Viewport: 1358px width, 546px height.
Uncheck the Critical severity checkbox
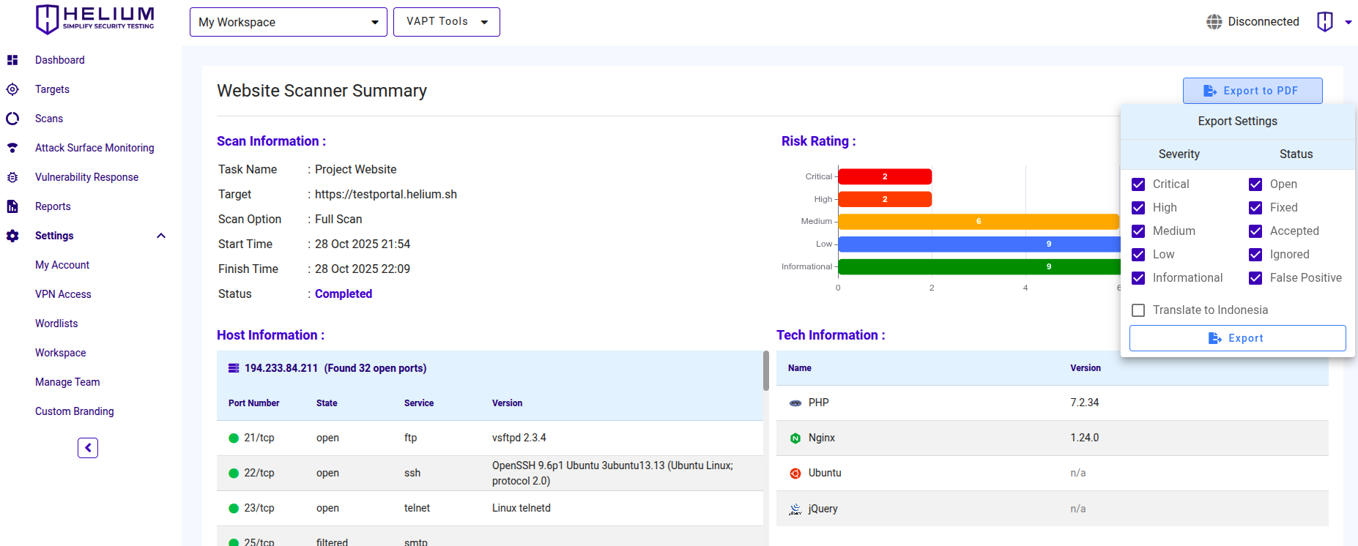coord(1138,184)
